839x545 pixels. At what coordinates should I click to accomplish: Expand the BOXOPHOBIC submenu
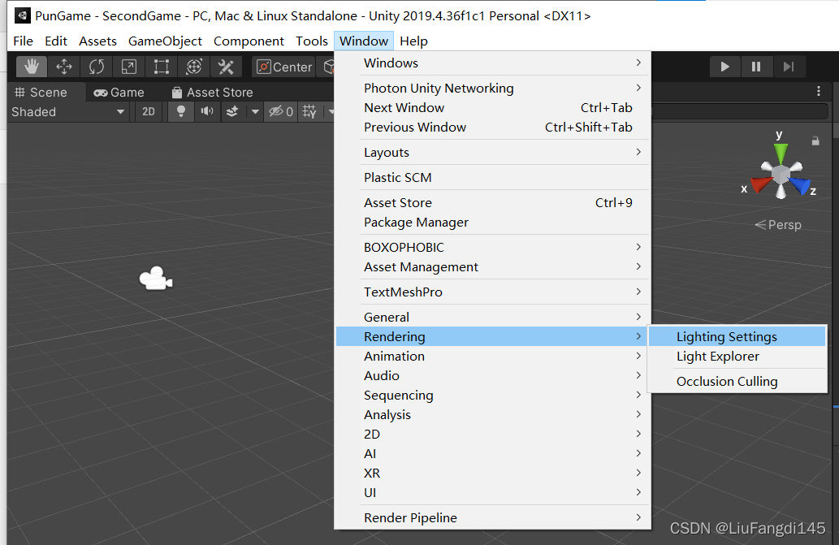[x=493, y=247]
